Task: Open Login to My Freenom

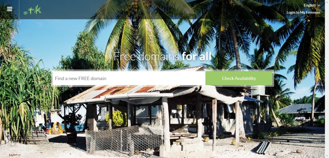Action: (303, 12)
